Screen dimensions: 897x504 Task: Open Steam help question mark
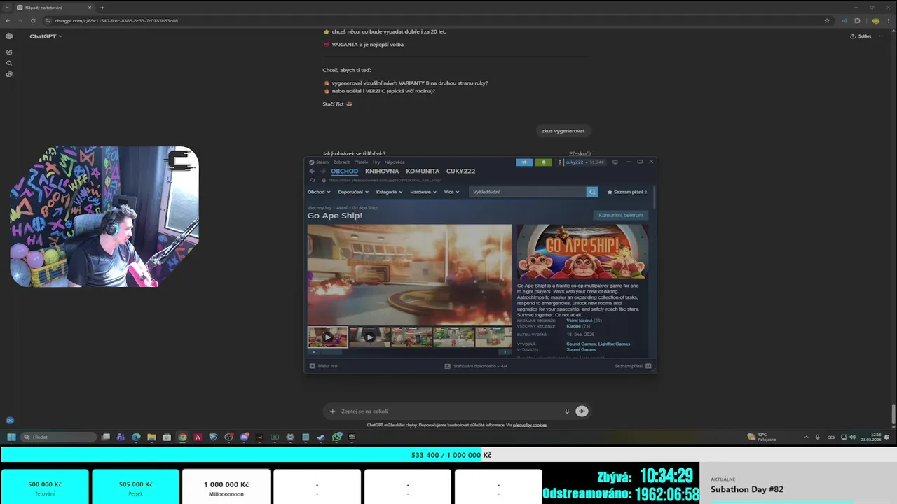click(x=560, y=162)
